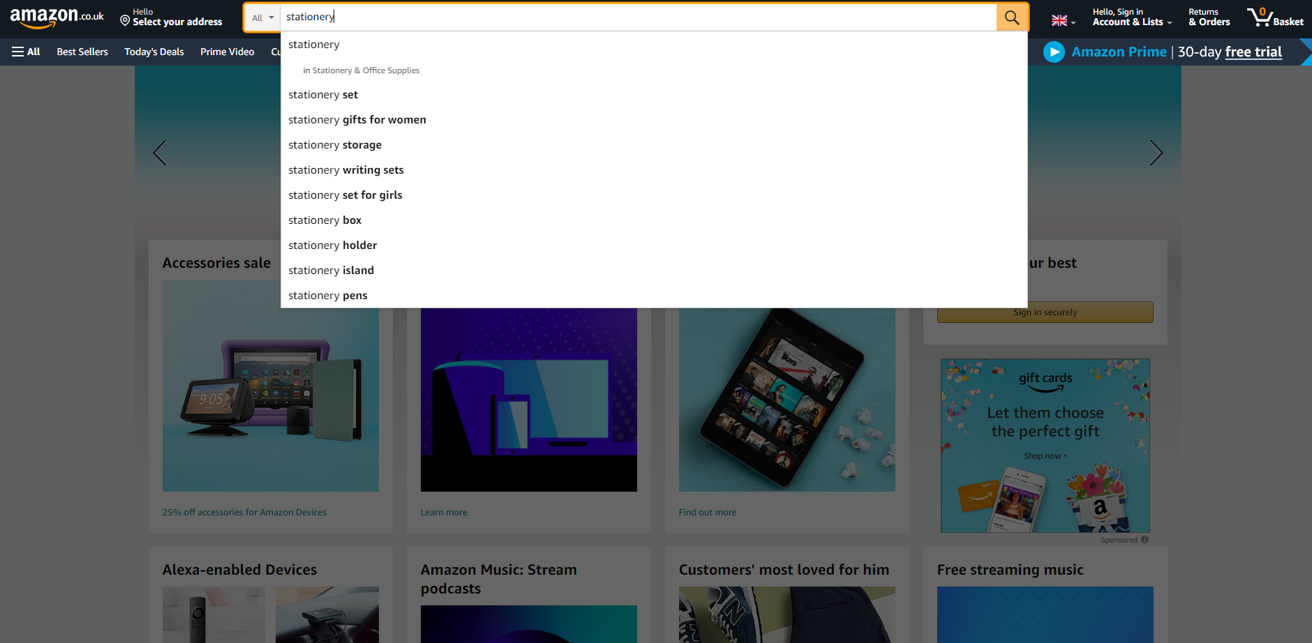Image resolution: width=1312 pixels, height=643 pixels.
Task: Click the Sponsored info icon
Action: click(1145, 540)
